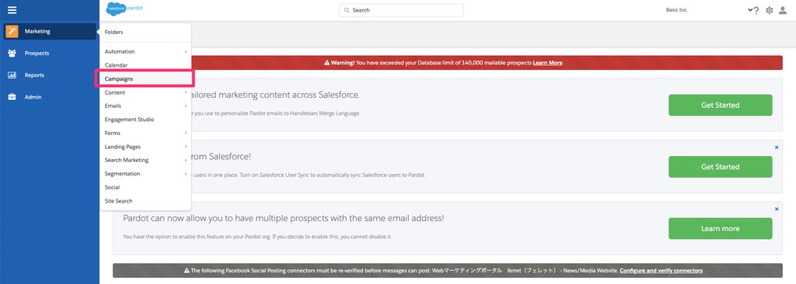The height and width of the screenshot is (284, 796).
Task: Open Configure and verify connectors link
Action: [x=661, y=271]
